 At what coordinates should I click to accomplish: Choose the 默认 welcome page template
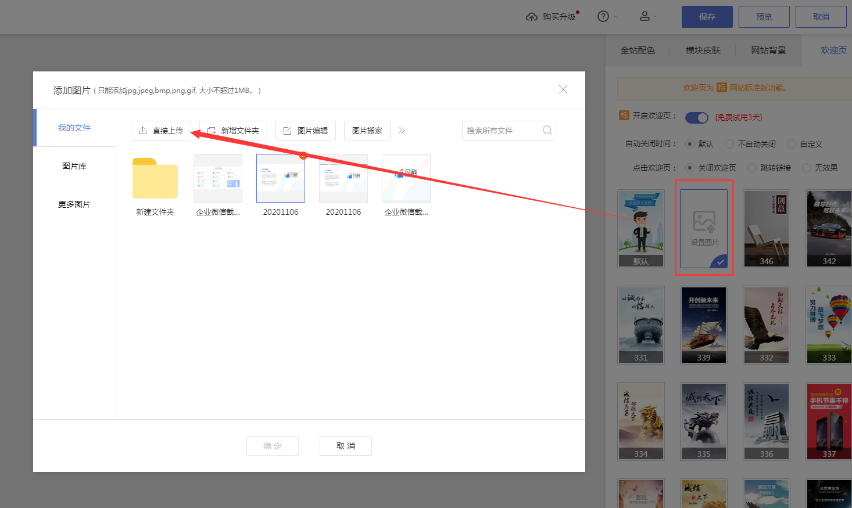tap(641, 229)
